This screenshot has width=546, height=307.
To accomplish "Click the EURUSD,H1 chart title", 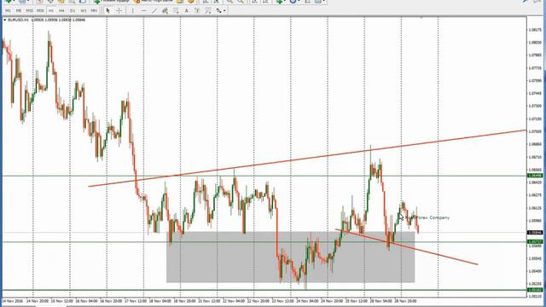I will pyautogui.click(x=19, y=20).
